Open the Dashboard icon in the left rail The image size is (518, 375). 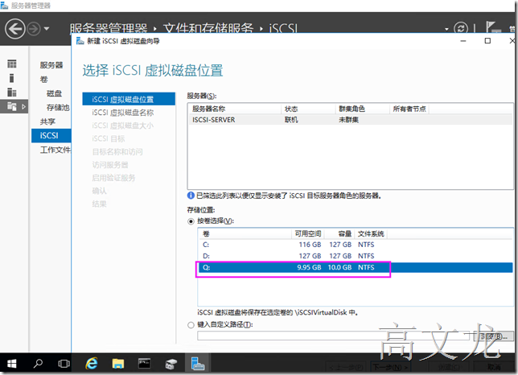[x=12, y=64]
